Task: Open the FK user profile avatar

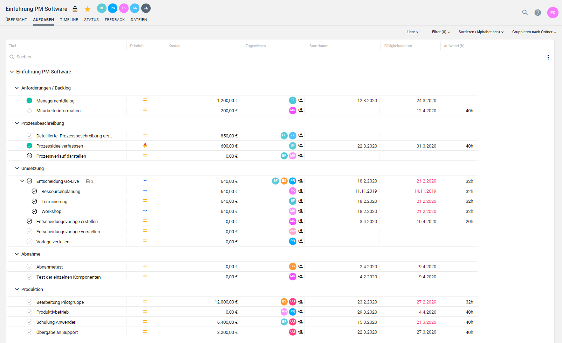Action: click(553, 13)
